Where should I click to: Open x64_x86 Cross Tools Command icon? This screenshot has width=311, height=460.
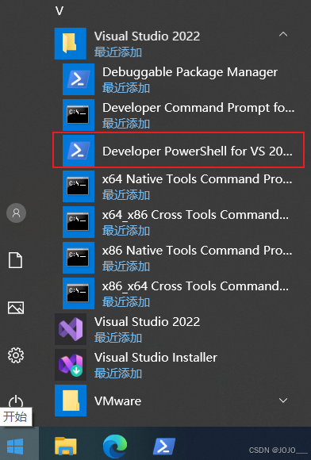[79, 222]
